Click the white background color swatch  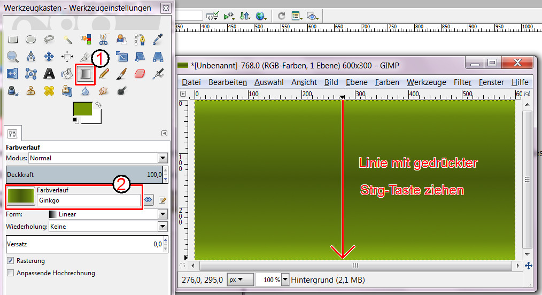[x=97, y=119]
